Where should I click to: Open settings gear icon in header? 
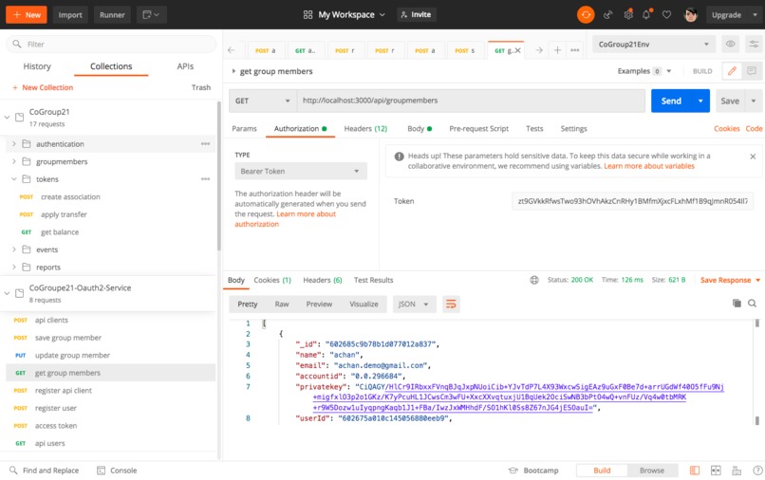pyautogui.click(x=628, y=14)
